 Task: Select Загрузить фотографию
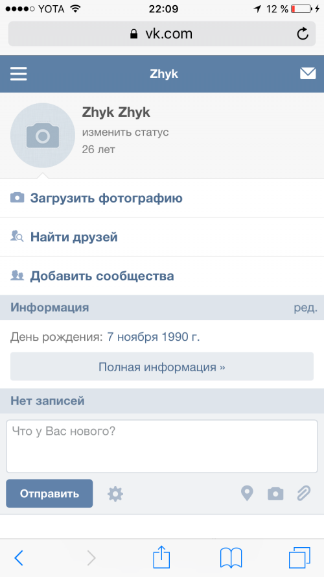[x=162, y=198]
